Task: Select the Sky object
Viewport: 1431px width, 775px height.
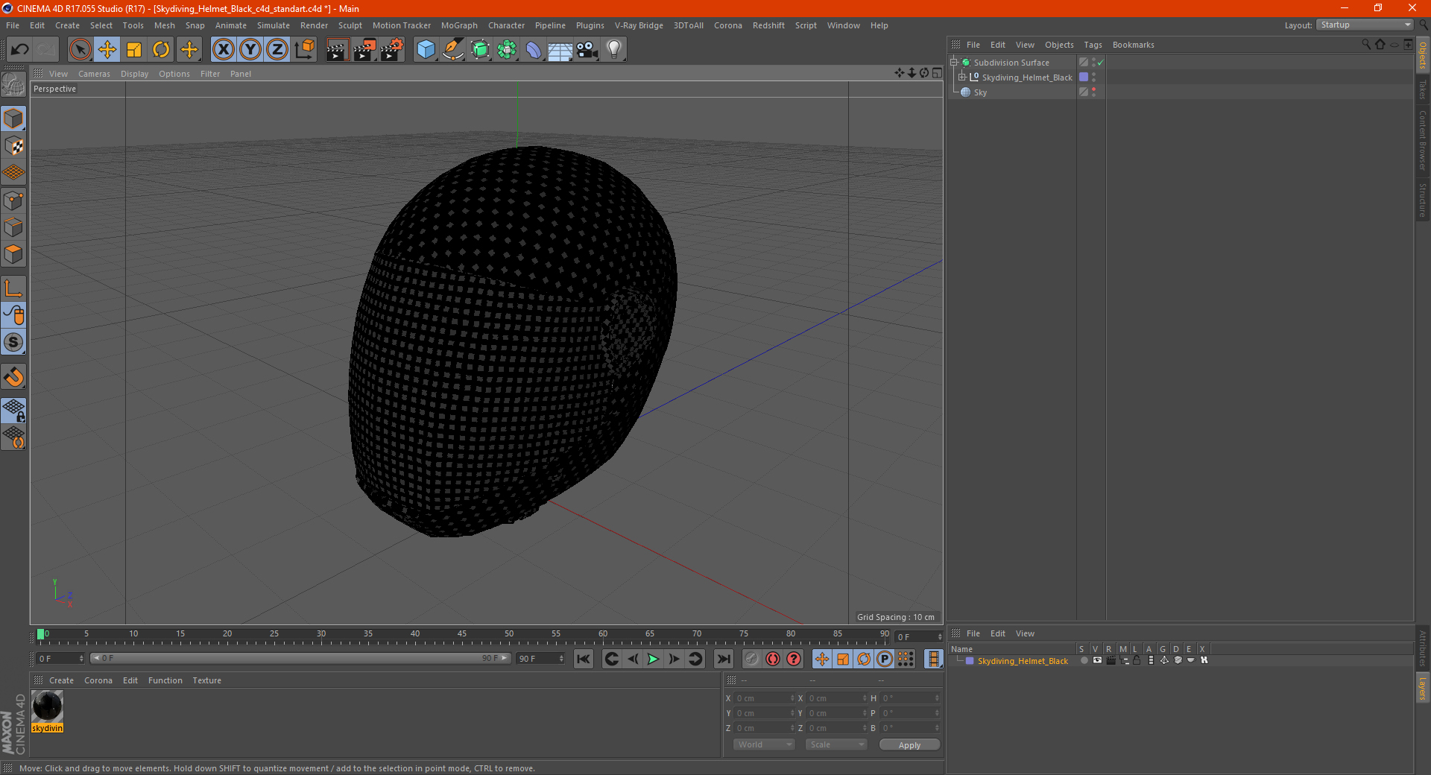Action: (x=980, y=92)
